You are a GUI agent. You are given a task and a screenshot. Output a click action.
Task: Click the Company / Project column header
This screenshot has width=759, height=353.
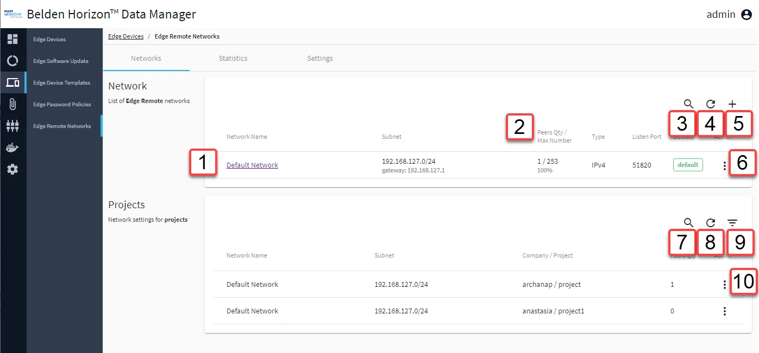(548, 255)
